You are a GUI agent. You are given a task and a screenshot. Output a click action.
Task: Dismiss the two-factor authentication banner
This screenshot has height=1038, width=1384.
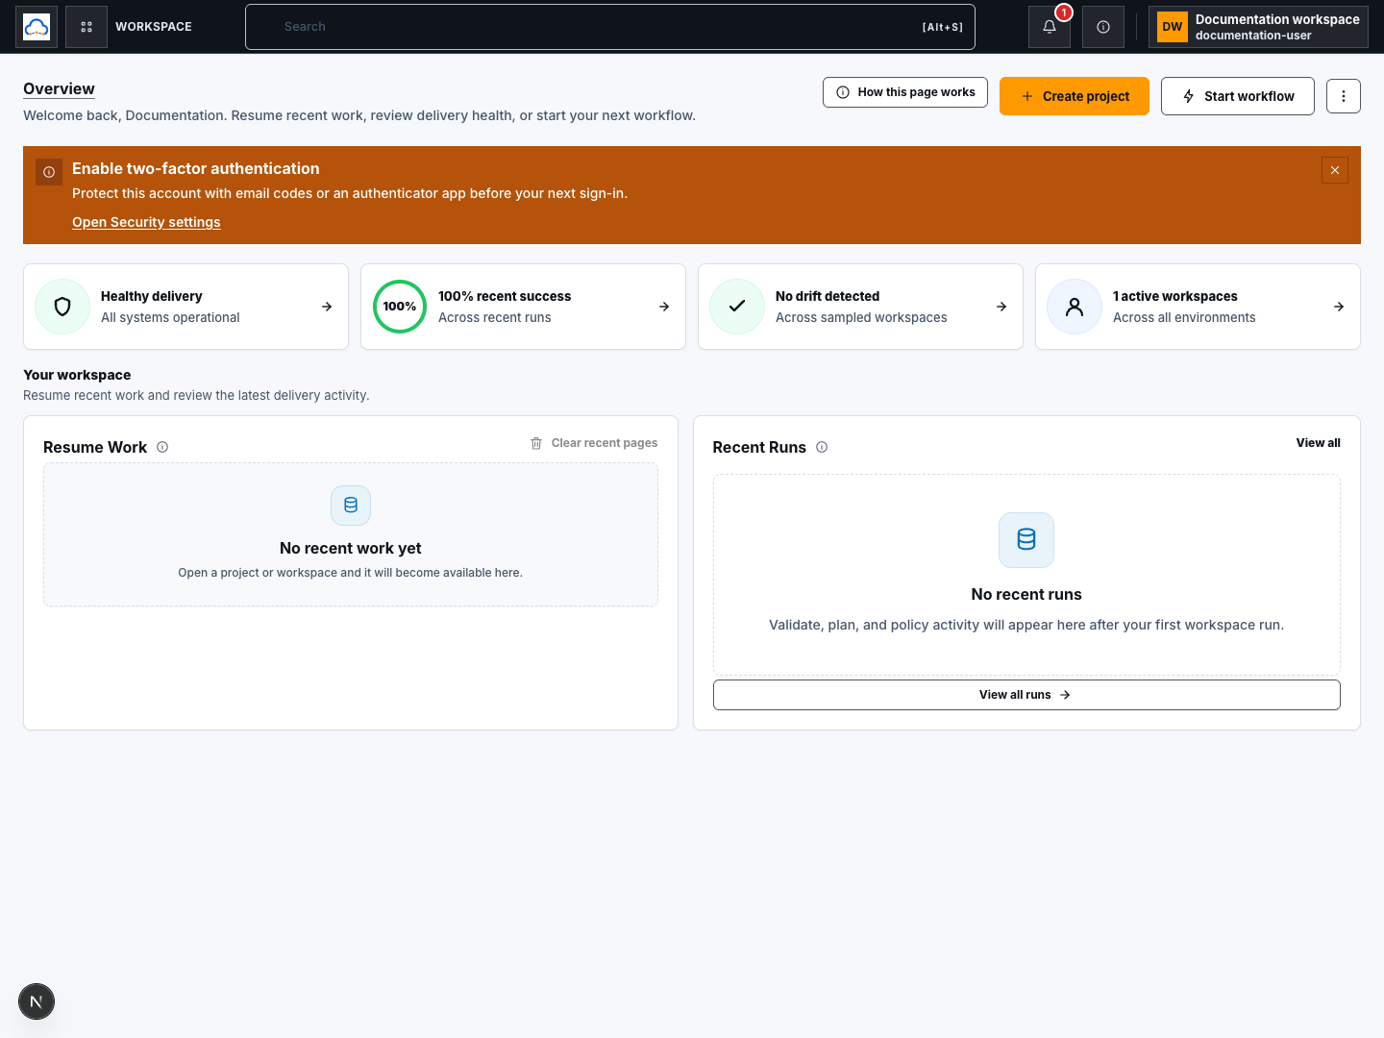[1335, 170]
